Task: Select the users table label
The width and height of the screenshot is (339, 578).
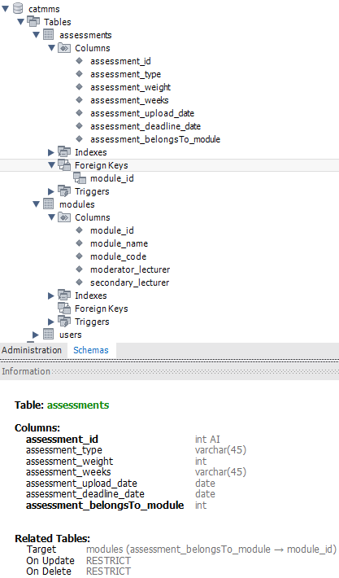Action: coord(71,335)
